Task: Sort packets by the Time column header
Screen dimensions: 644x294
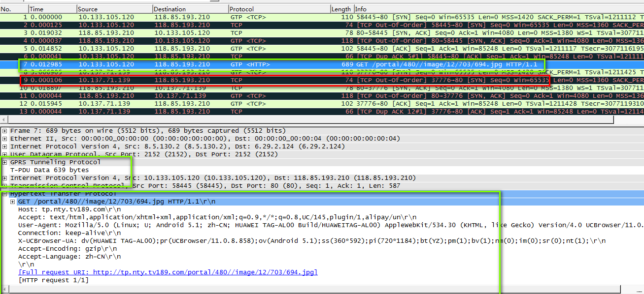Action: pyautogui.click(x=53, y=9)
